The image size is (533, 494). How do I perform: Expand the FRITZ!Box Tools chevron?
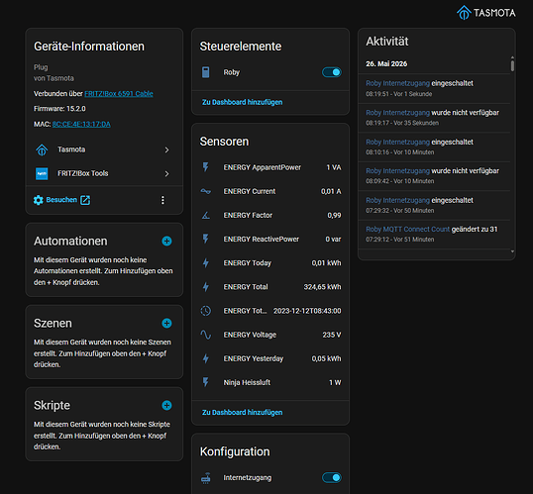pos(166,173)
